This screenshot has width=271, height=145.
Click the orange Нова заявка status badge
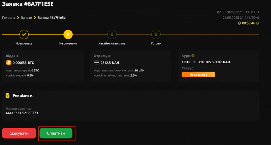[198, 75]
